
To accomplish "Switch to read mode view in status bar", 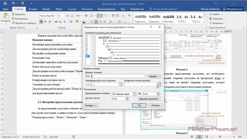I will [x=192, y=137].
